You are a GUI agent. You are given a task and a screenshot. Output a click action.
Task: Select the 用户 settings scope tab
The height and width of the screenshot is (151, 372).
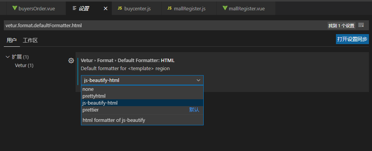(12, 40)
